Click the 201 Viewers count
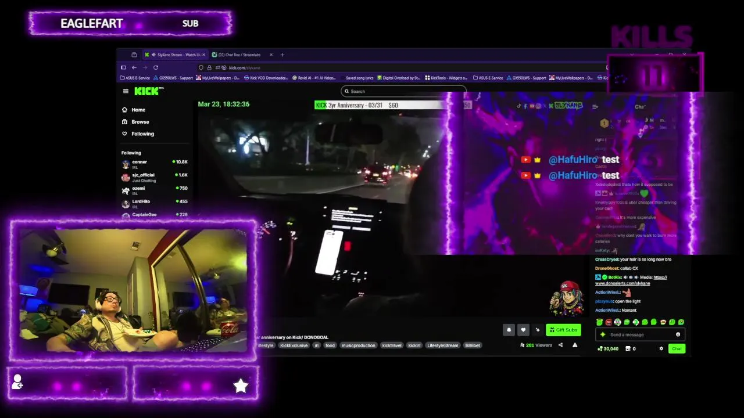 click(536, 345)
